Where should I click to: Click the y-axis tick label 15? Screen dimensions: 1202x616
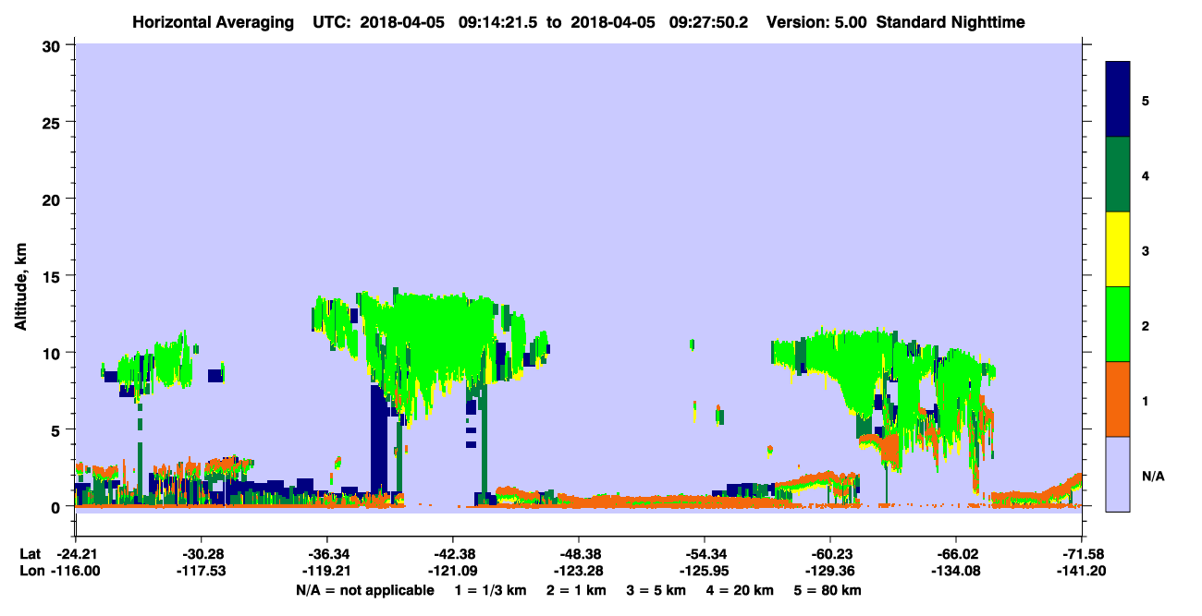click(x=54, y=276)
